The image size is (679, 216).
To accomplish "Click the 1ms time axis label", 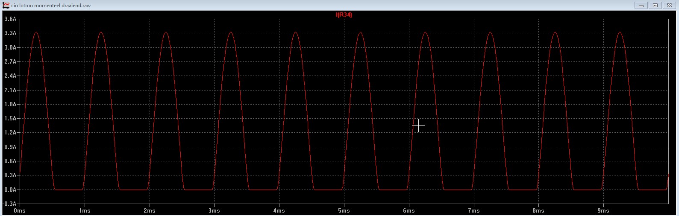I will tap(85, 211).
